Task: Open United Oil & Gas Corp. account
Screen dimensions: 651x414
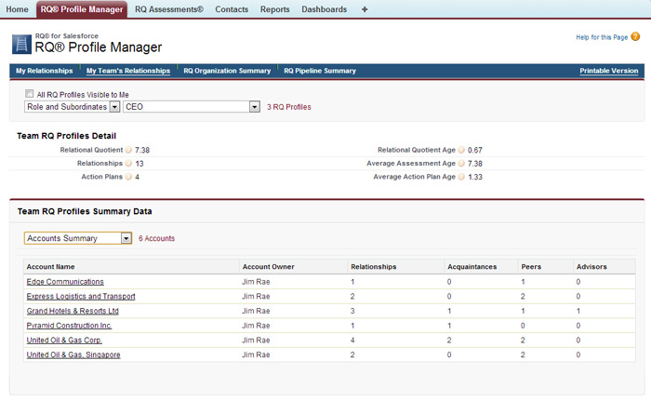Action: pyautogui.click(x=64, y=341)
